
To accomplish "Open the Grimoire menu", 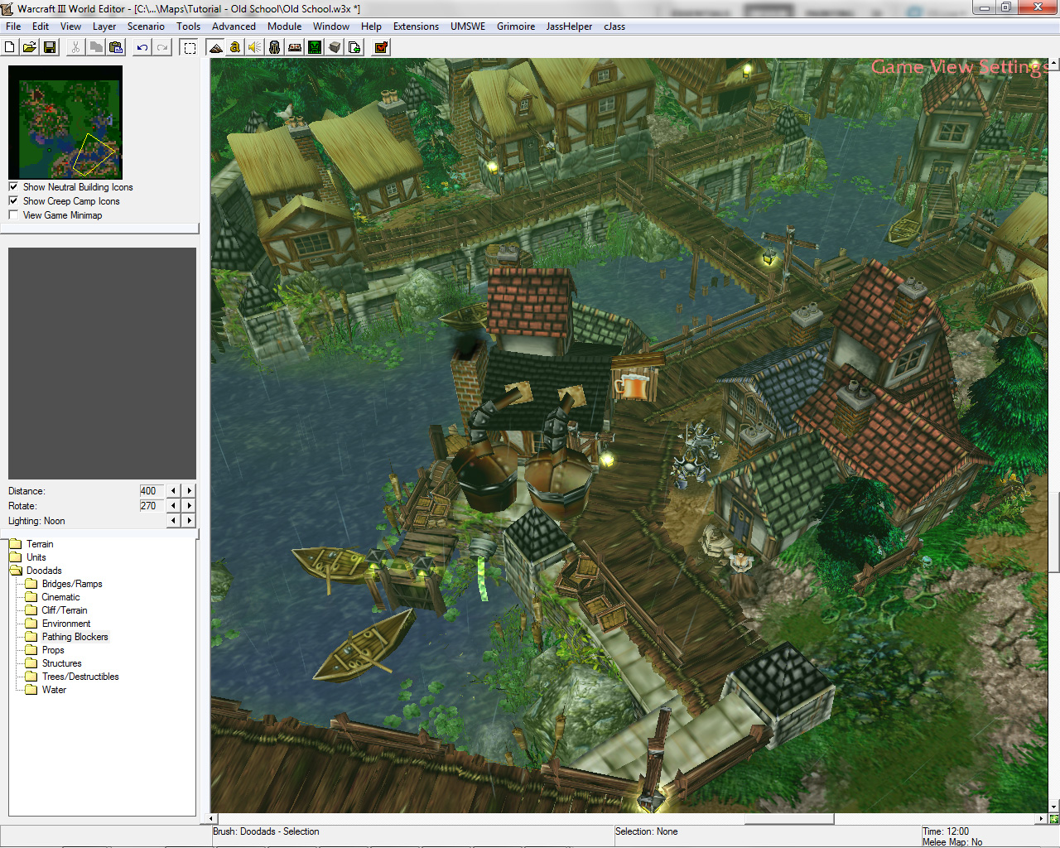I will (516, 26).
